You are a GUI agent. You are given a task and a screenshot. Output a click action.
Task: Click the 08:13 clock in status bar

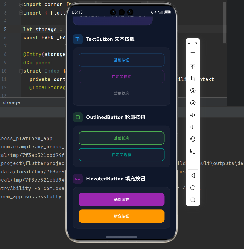click(77, 12)
